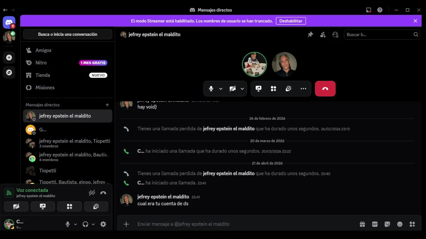Select own video avatar tile in call

pos(254,64)
